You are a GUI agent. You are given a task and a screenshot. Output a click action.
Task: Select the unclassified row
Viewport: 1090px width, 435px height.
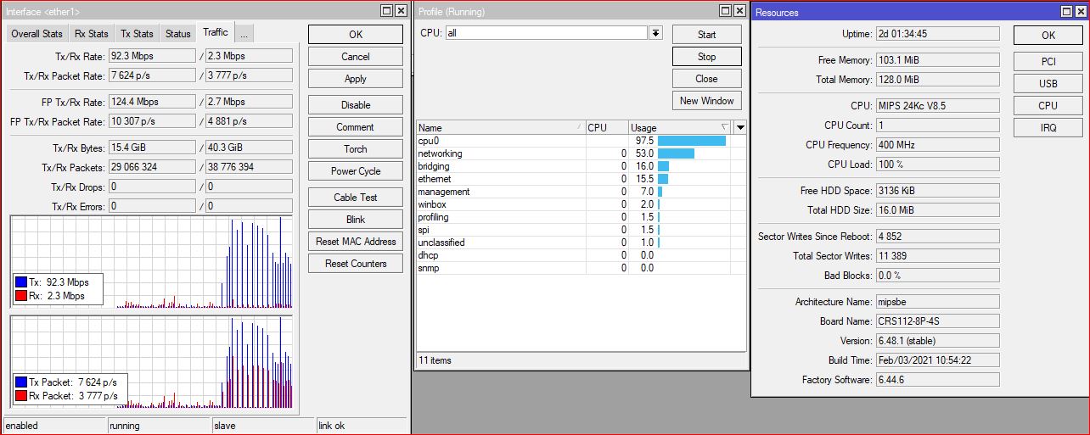click(582, 243)
